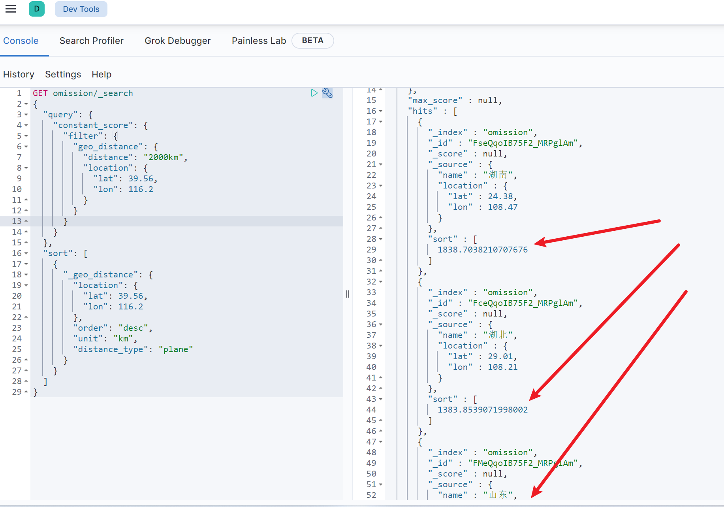Click the name value "湖北"

(498, 335)
